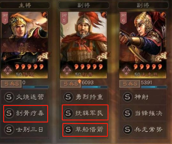Click the S rank icon beside 神射
The height and width of the screenshot is (144, 172).
click(x=127, y=97)
